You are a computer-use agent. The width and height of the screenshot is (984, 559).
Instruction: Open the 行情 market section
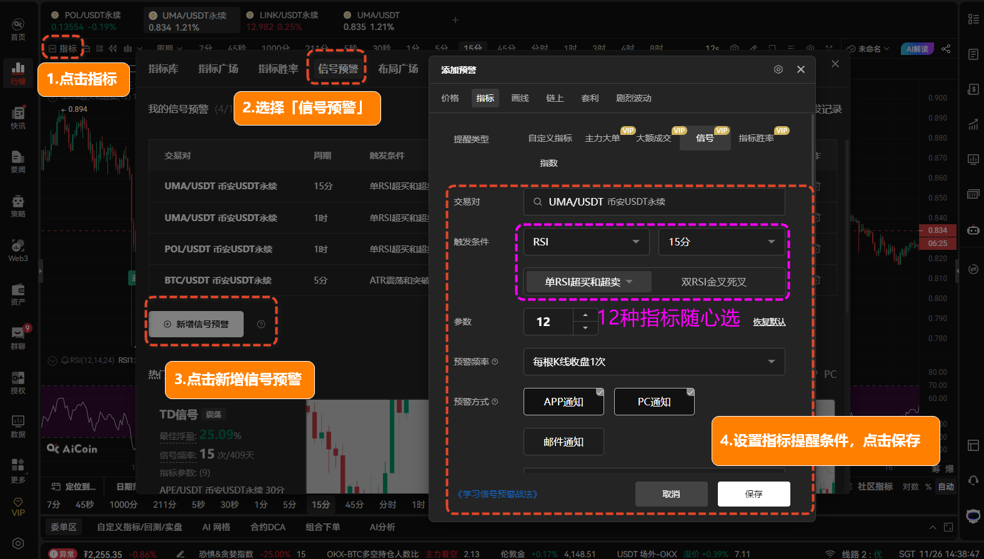pyautogui.click(x=18, y=73)
